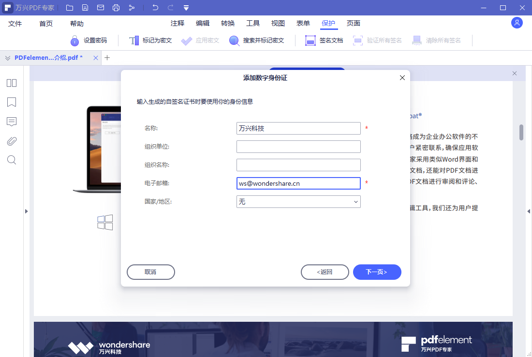Collapse the tab bar double chevron
Screen dimensions: 532x357
coord(7,57)
